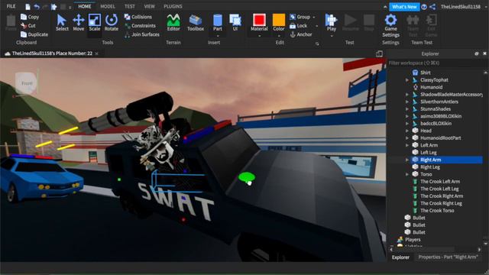The image size is (489, 275).
Task: Open the Color dropdown arrow
Action: point(278,36)
